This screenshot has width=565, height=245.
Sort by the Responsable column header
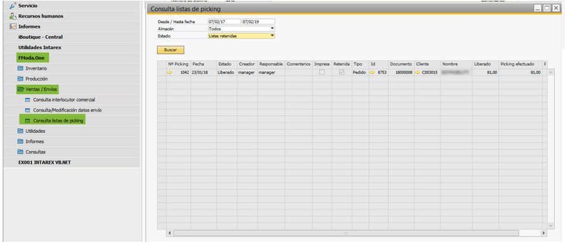pyautogui.click(x=271, y=64)
